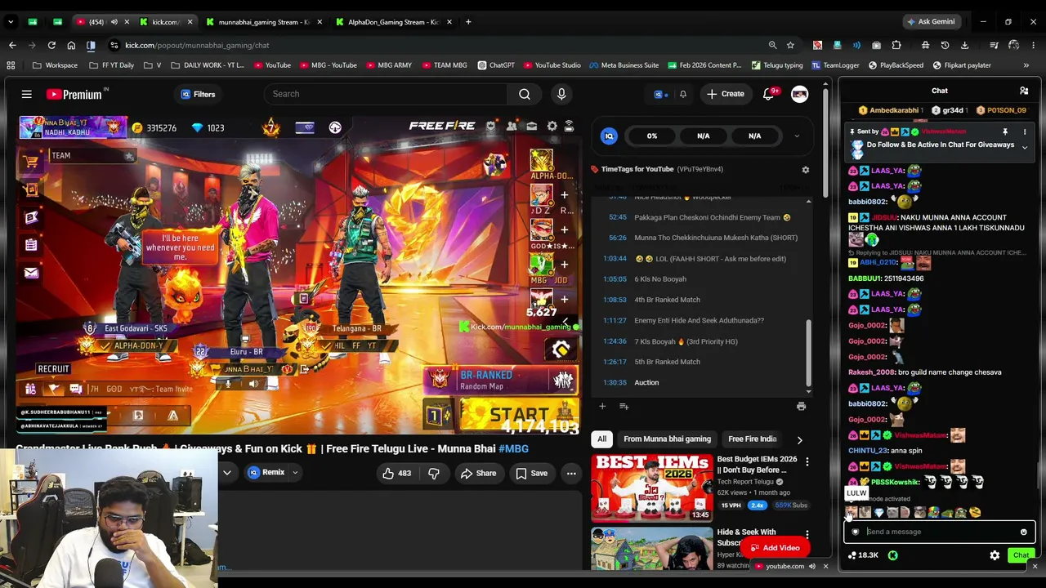Click the Create button
The image size is (1046, 588).
[x=726, y=94]
